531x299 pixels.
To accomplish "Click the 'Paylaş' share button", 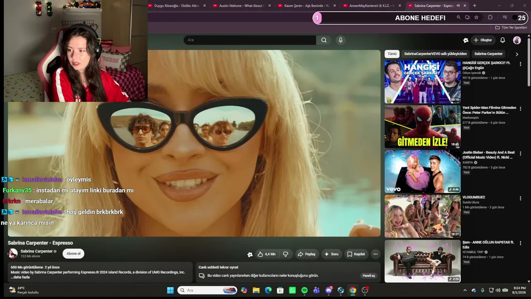I will (x=306, y=254).
